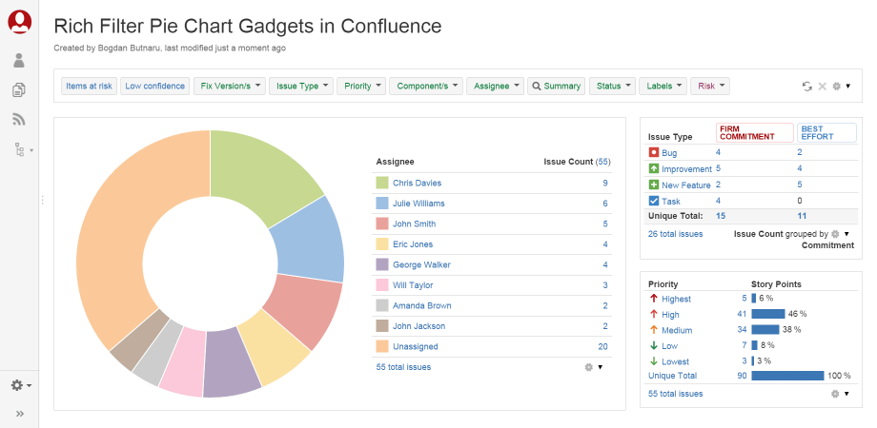Expand sidebar with double-chevron icon
This screenshot has width=877, height=428.
point(19,414)
